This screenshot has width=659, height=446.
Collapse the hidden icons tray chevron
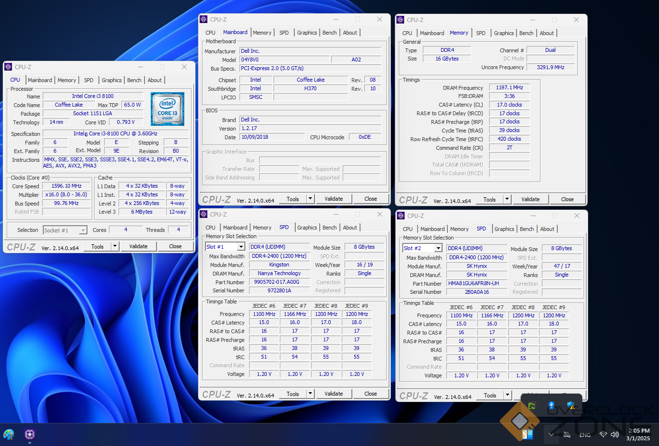coord(551,434)
